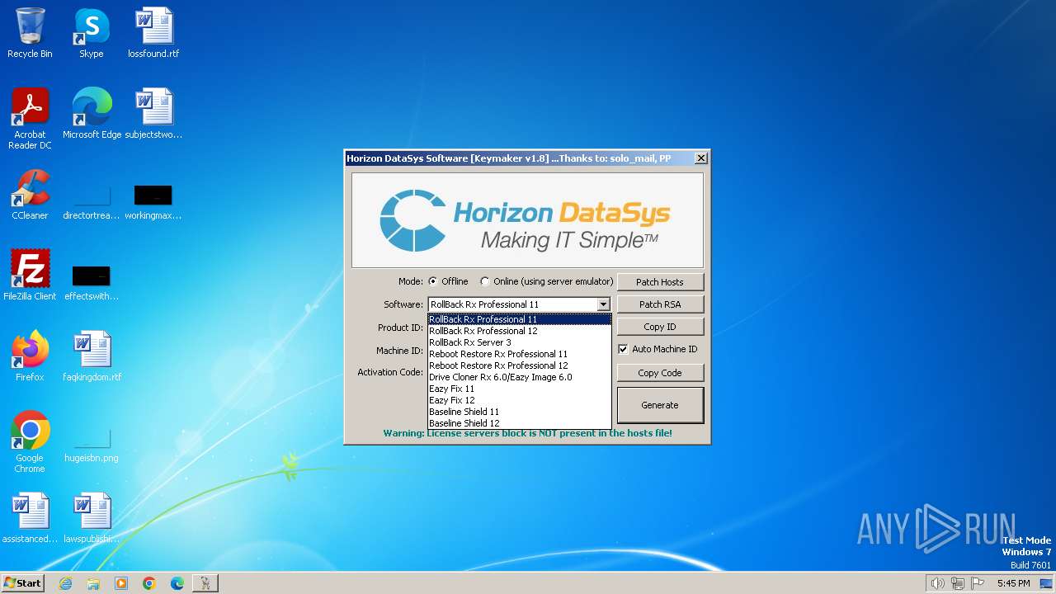Screen dimensions: 1056x594
Task: Open the faqkingdom.rtf document
Action: (x=92, y=356)
